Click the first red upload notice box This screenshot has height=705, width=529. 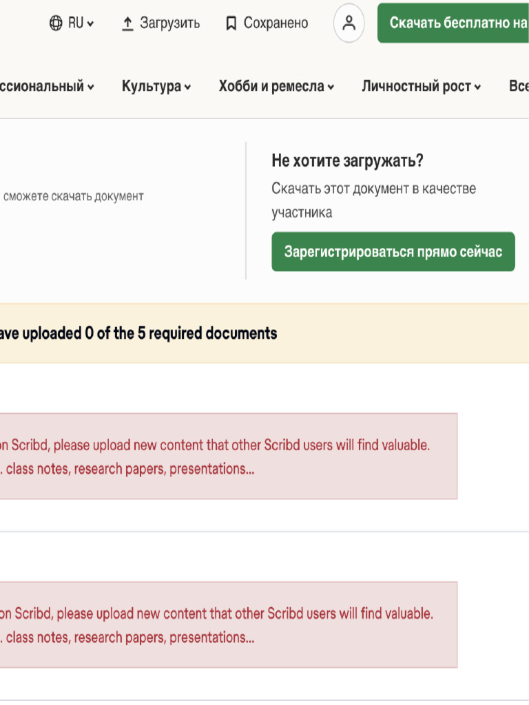point(227,456)
